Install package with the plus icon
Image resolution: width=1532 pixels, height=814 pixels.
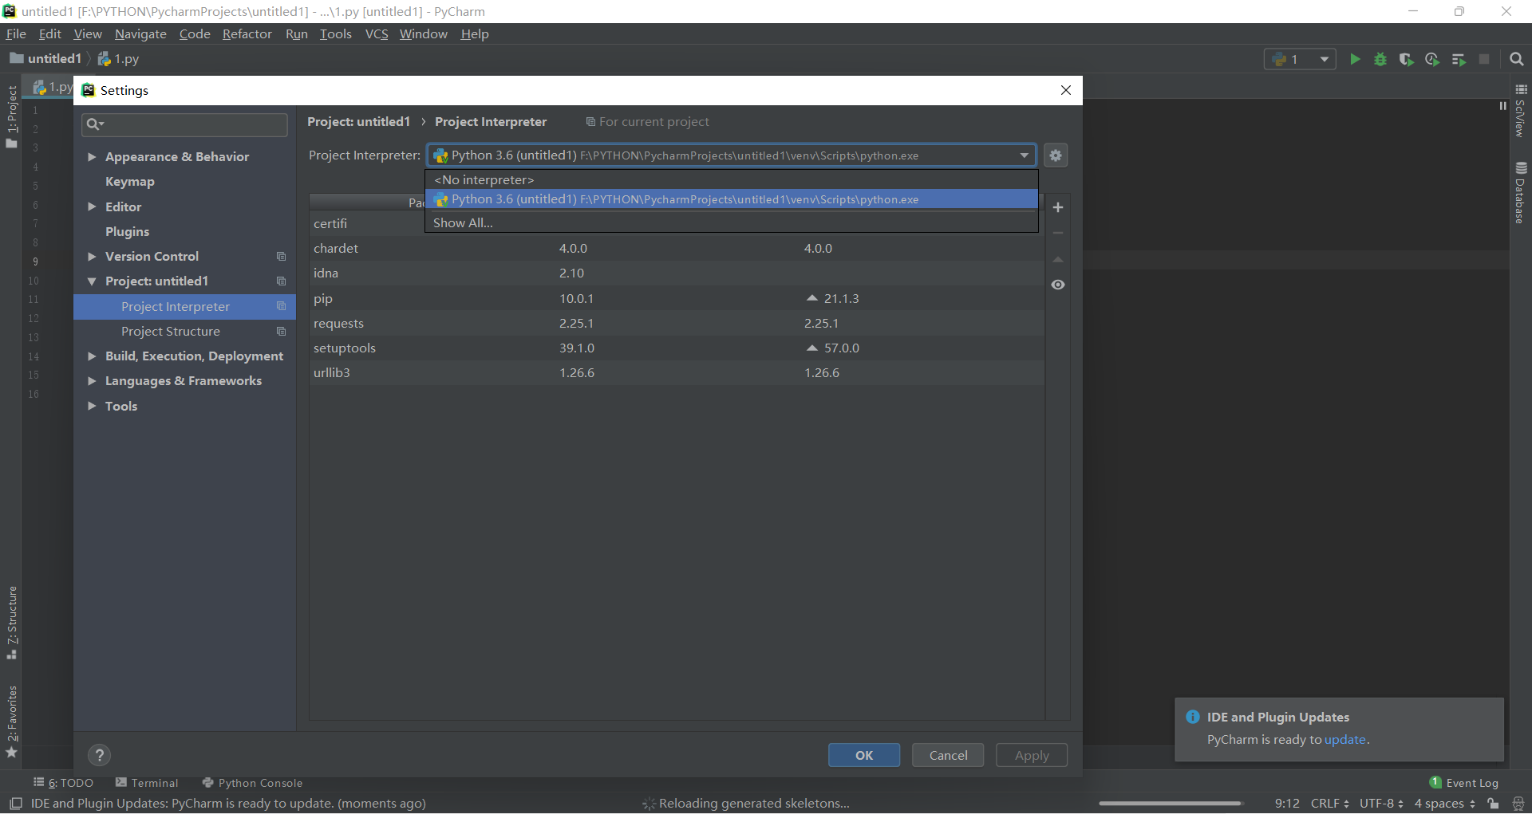1058,207
